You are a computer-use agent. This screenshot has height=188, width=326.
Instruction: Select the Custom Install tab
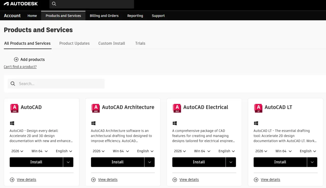112,43
